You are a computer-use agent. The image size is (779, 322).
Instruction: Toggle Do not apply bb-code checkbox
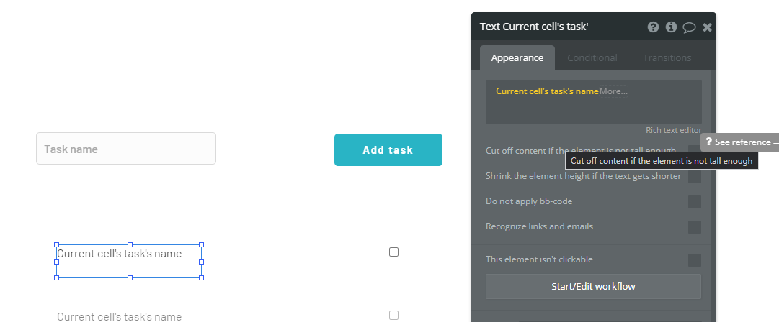(694, 202)
